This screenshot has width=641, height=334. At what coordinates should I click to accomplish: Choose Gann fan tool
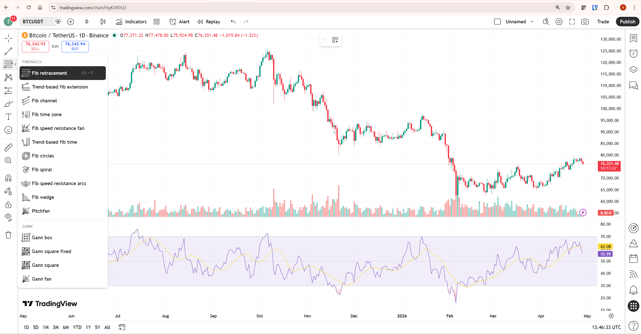[x=63, y=279]
